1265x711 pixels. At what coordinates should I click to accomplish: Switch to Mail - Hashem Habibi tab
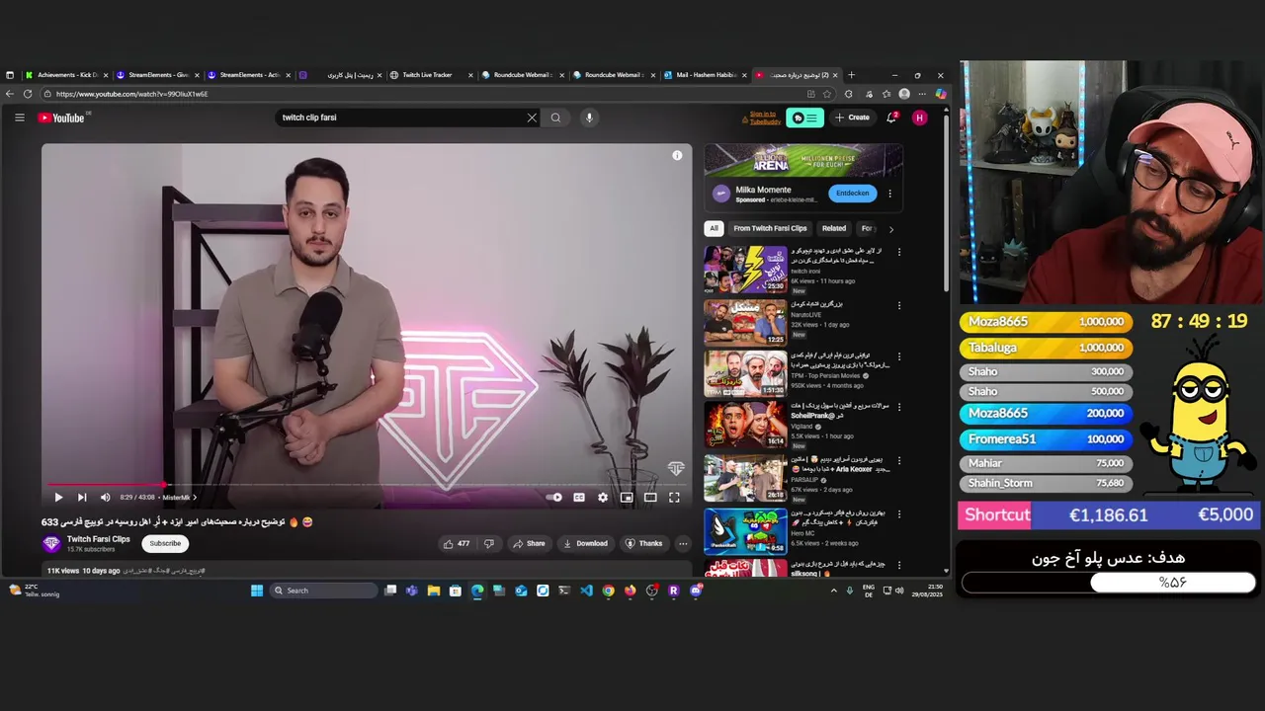pyautogui.click(x=705, y=75)
